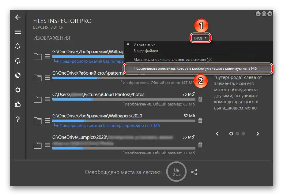The image size is (283, 196).
Task: Click the back arrow icon in sidebar
Action: click(x=18, y=17)
